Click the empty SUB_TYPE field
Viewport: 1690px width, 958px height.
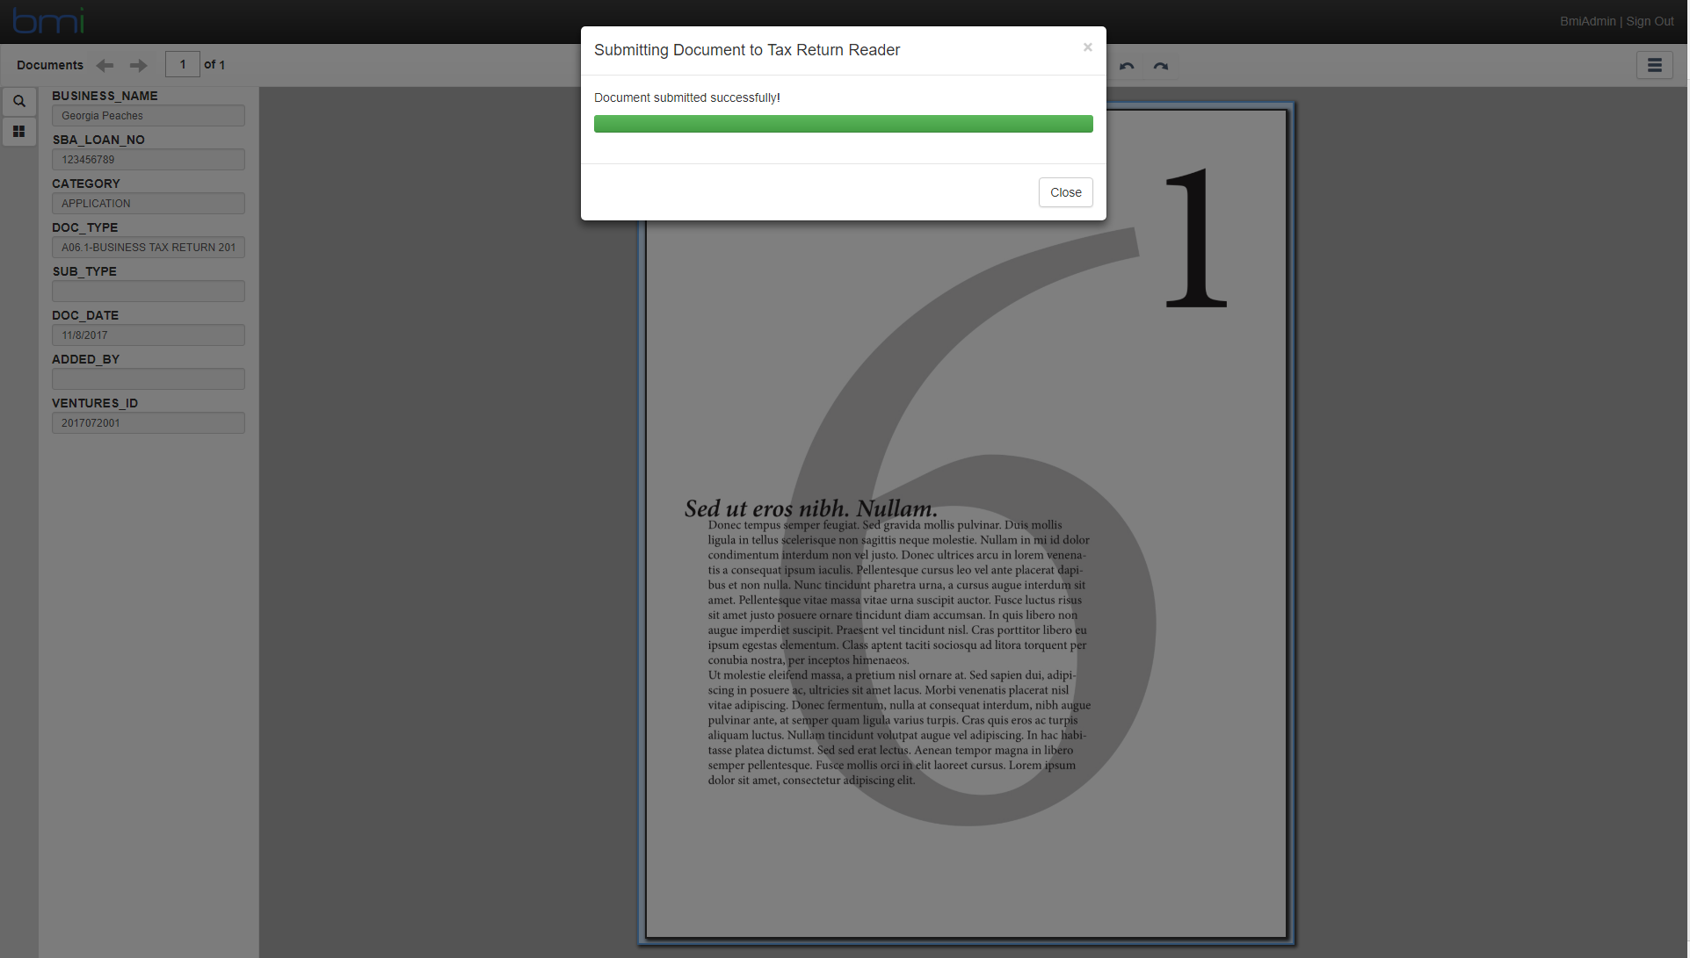[x=149, y=292]
